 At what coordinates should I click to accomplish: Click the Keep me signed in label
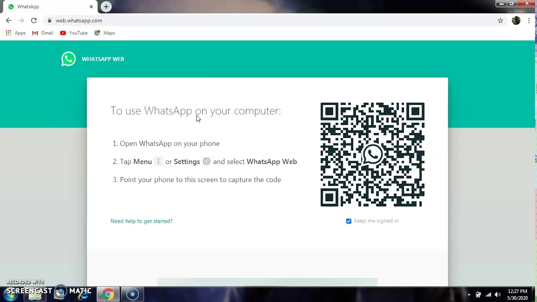point(376,221)
